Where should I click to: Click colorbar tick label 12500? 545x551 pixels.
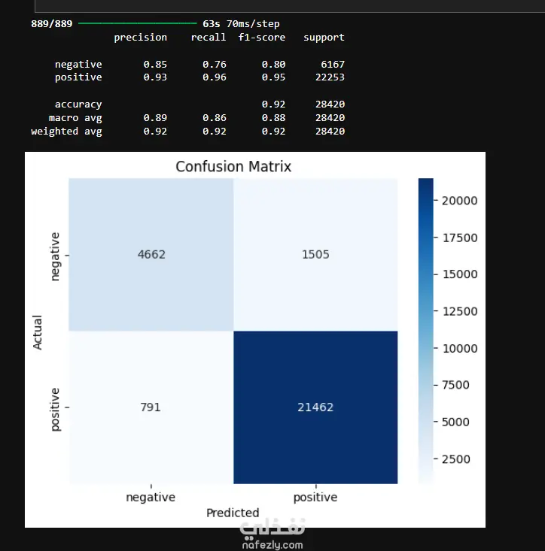460,311
